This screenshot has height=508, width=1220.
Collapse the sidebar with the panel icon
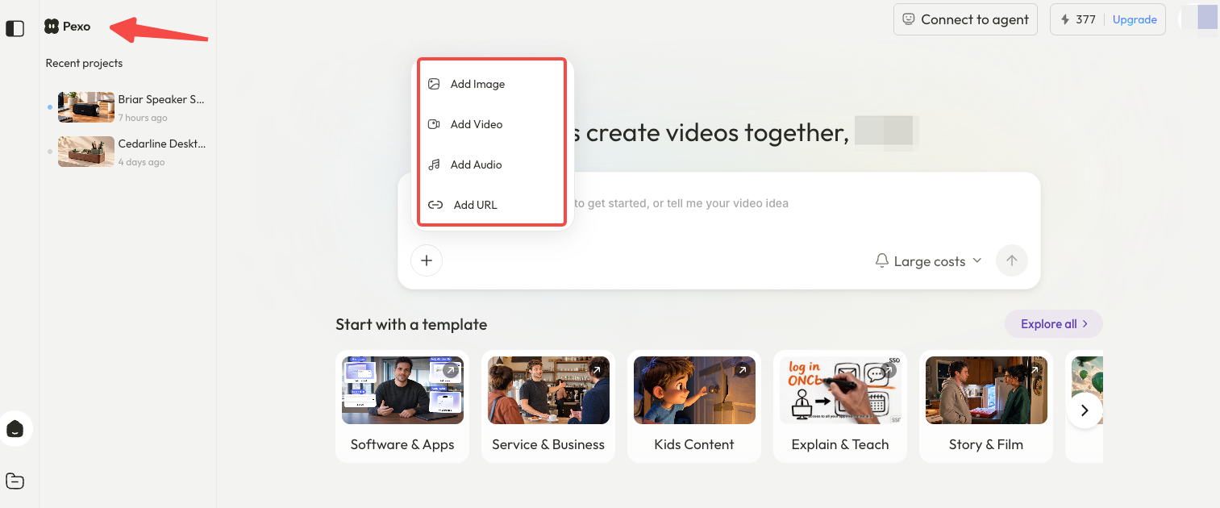15,28
